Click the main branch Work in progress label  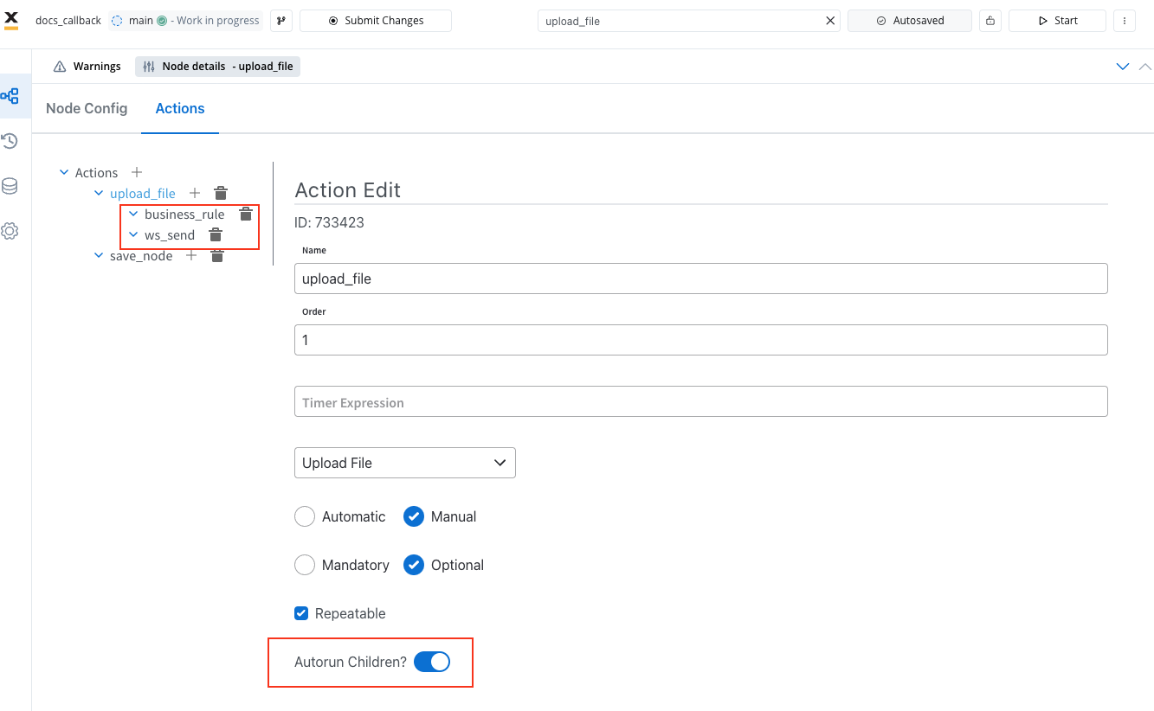tap(185, 21)
